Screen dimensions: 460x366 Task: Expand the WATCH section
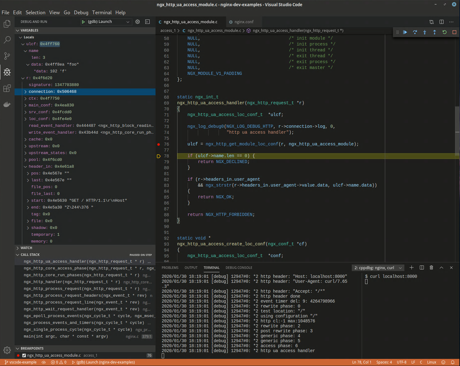point(26,248)
